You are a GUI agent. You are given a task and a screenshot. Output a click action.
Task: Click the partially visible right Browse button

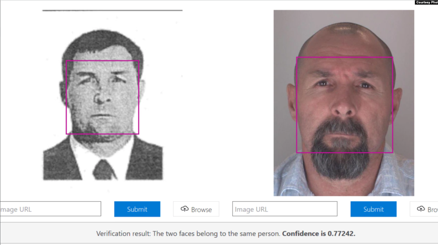point(425,209)
